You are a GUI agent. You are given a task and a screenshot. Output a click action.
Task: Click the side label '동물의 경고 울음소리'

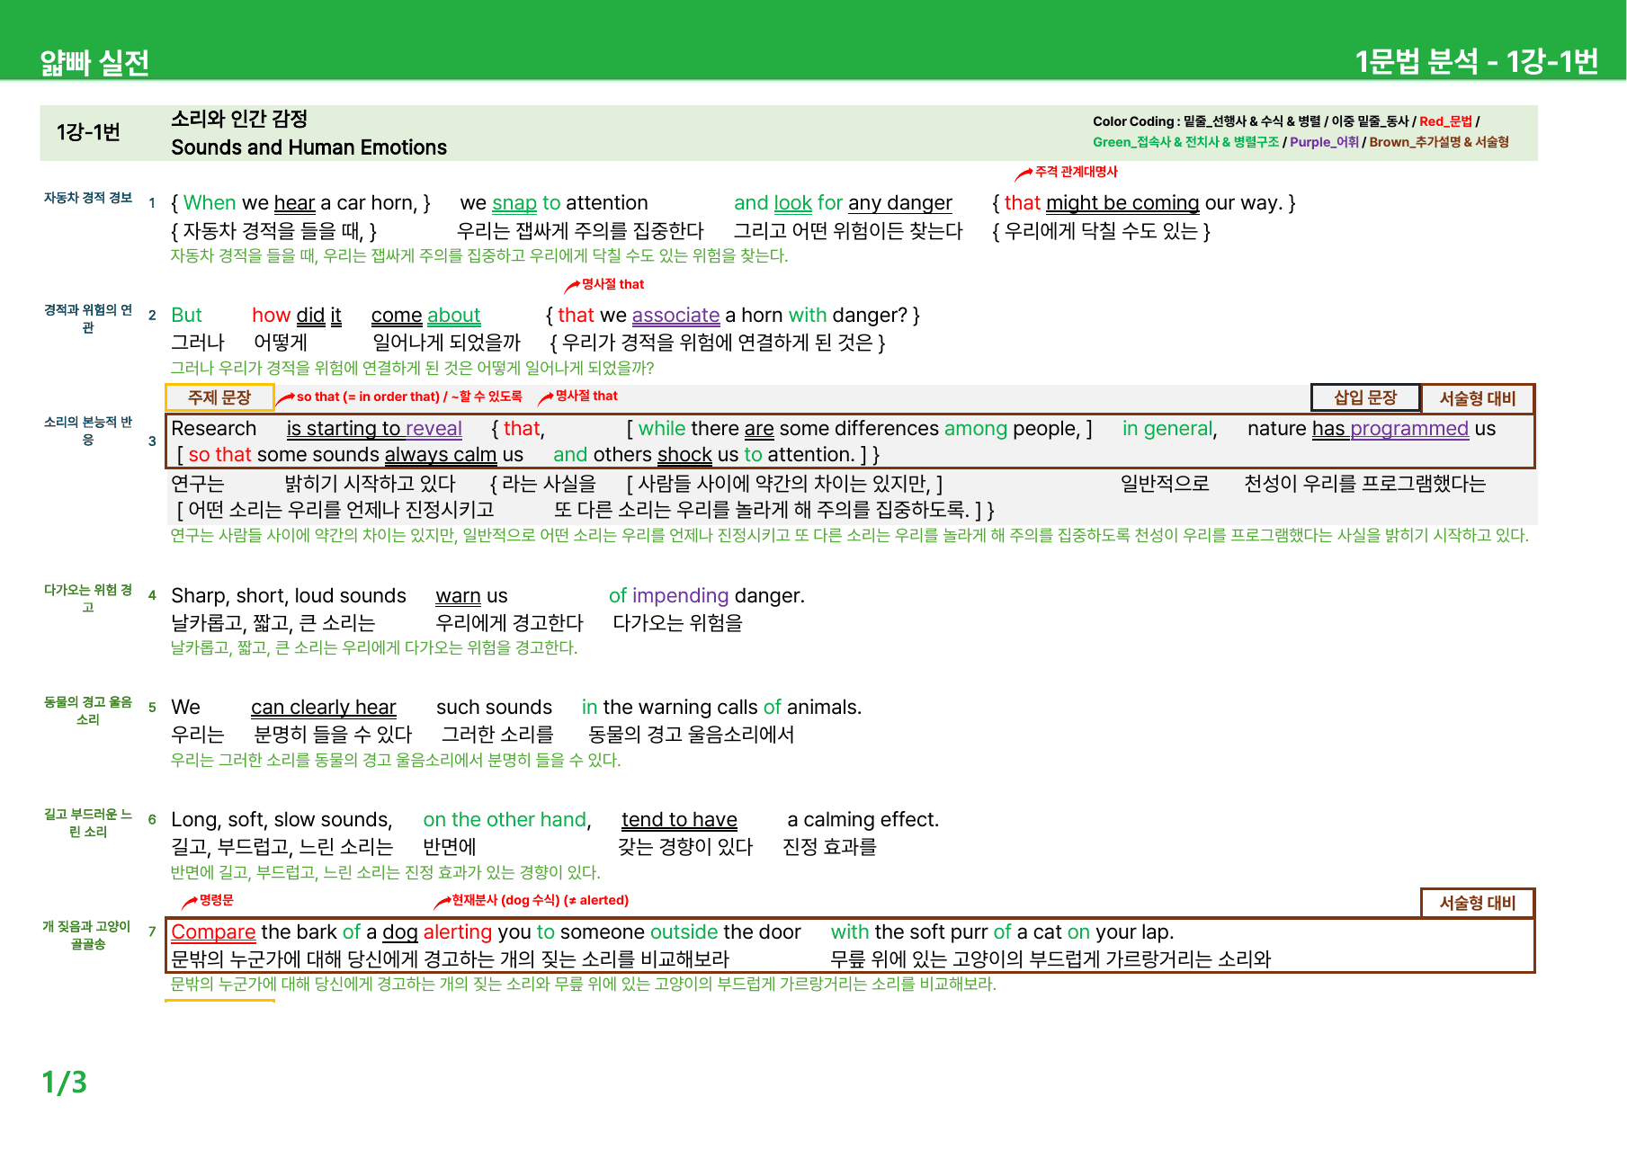(x=88, y=710)
